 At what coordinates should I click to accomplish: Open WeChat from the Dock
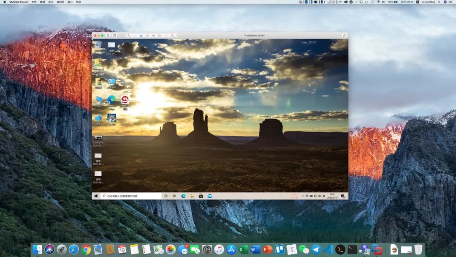[304, 249]
